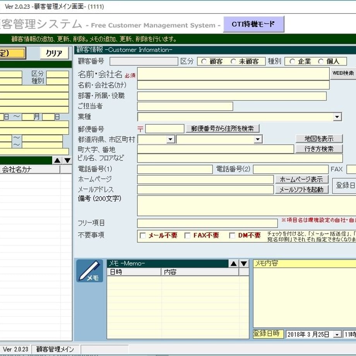Screen dimensions: 356x356
Task: Click the 町大字、番地 input field
Action: coord(216,149)
